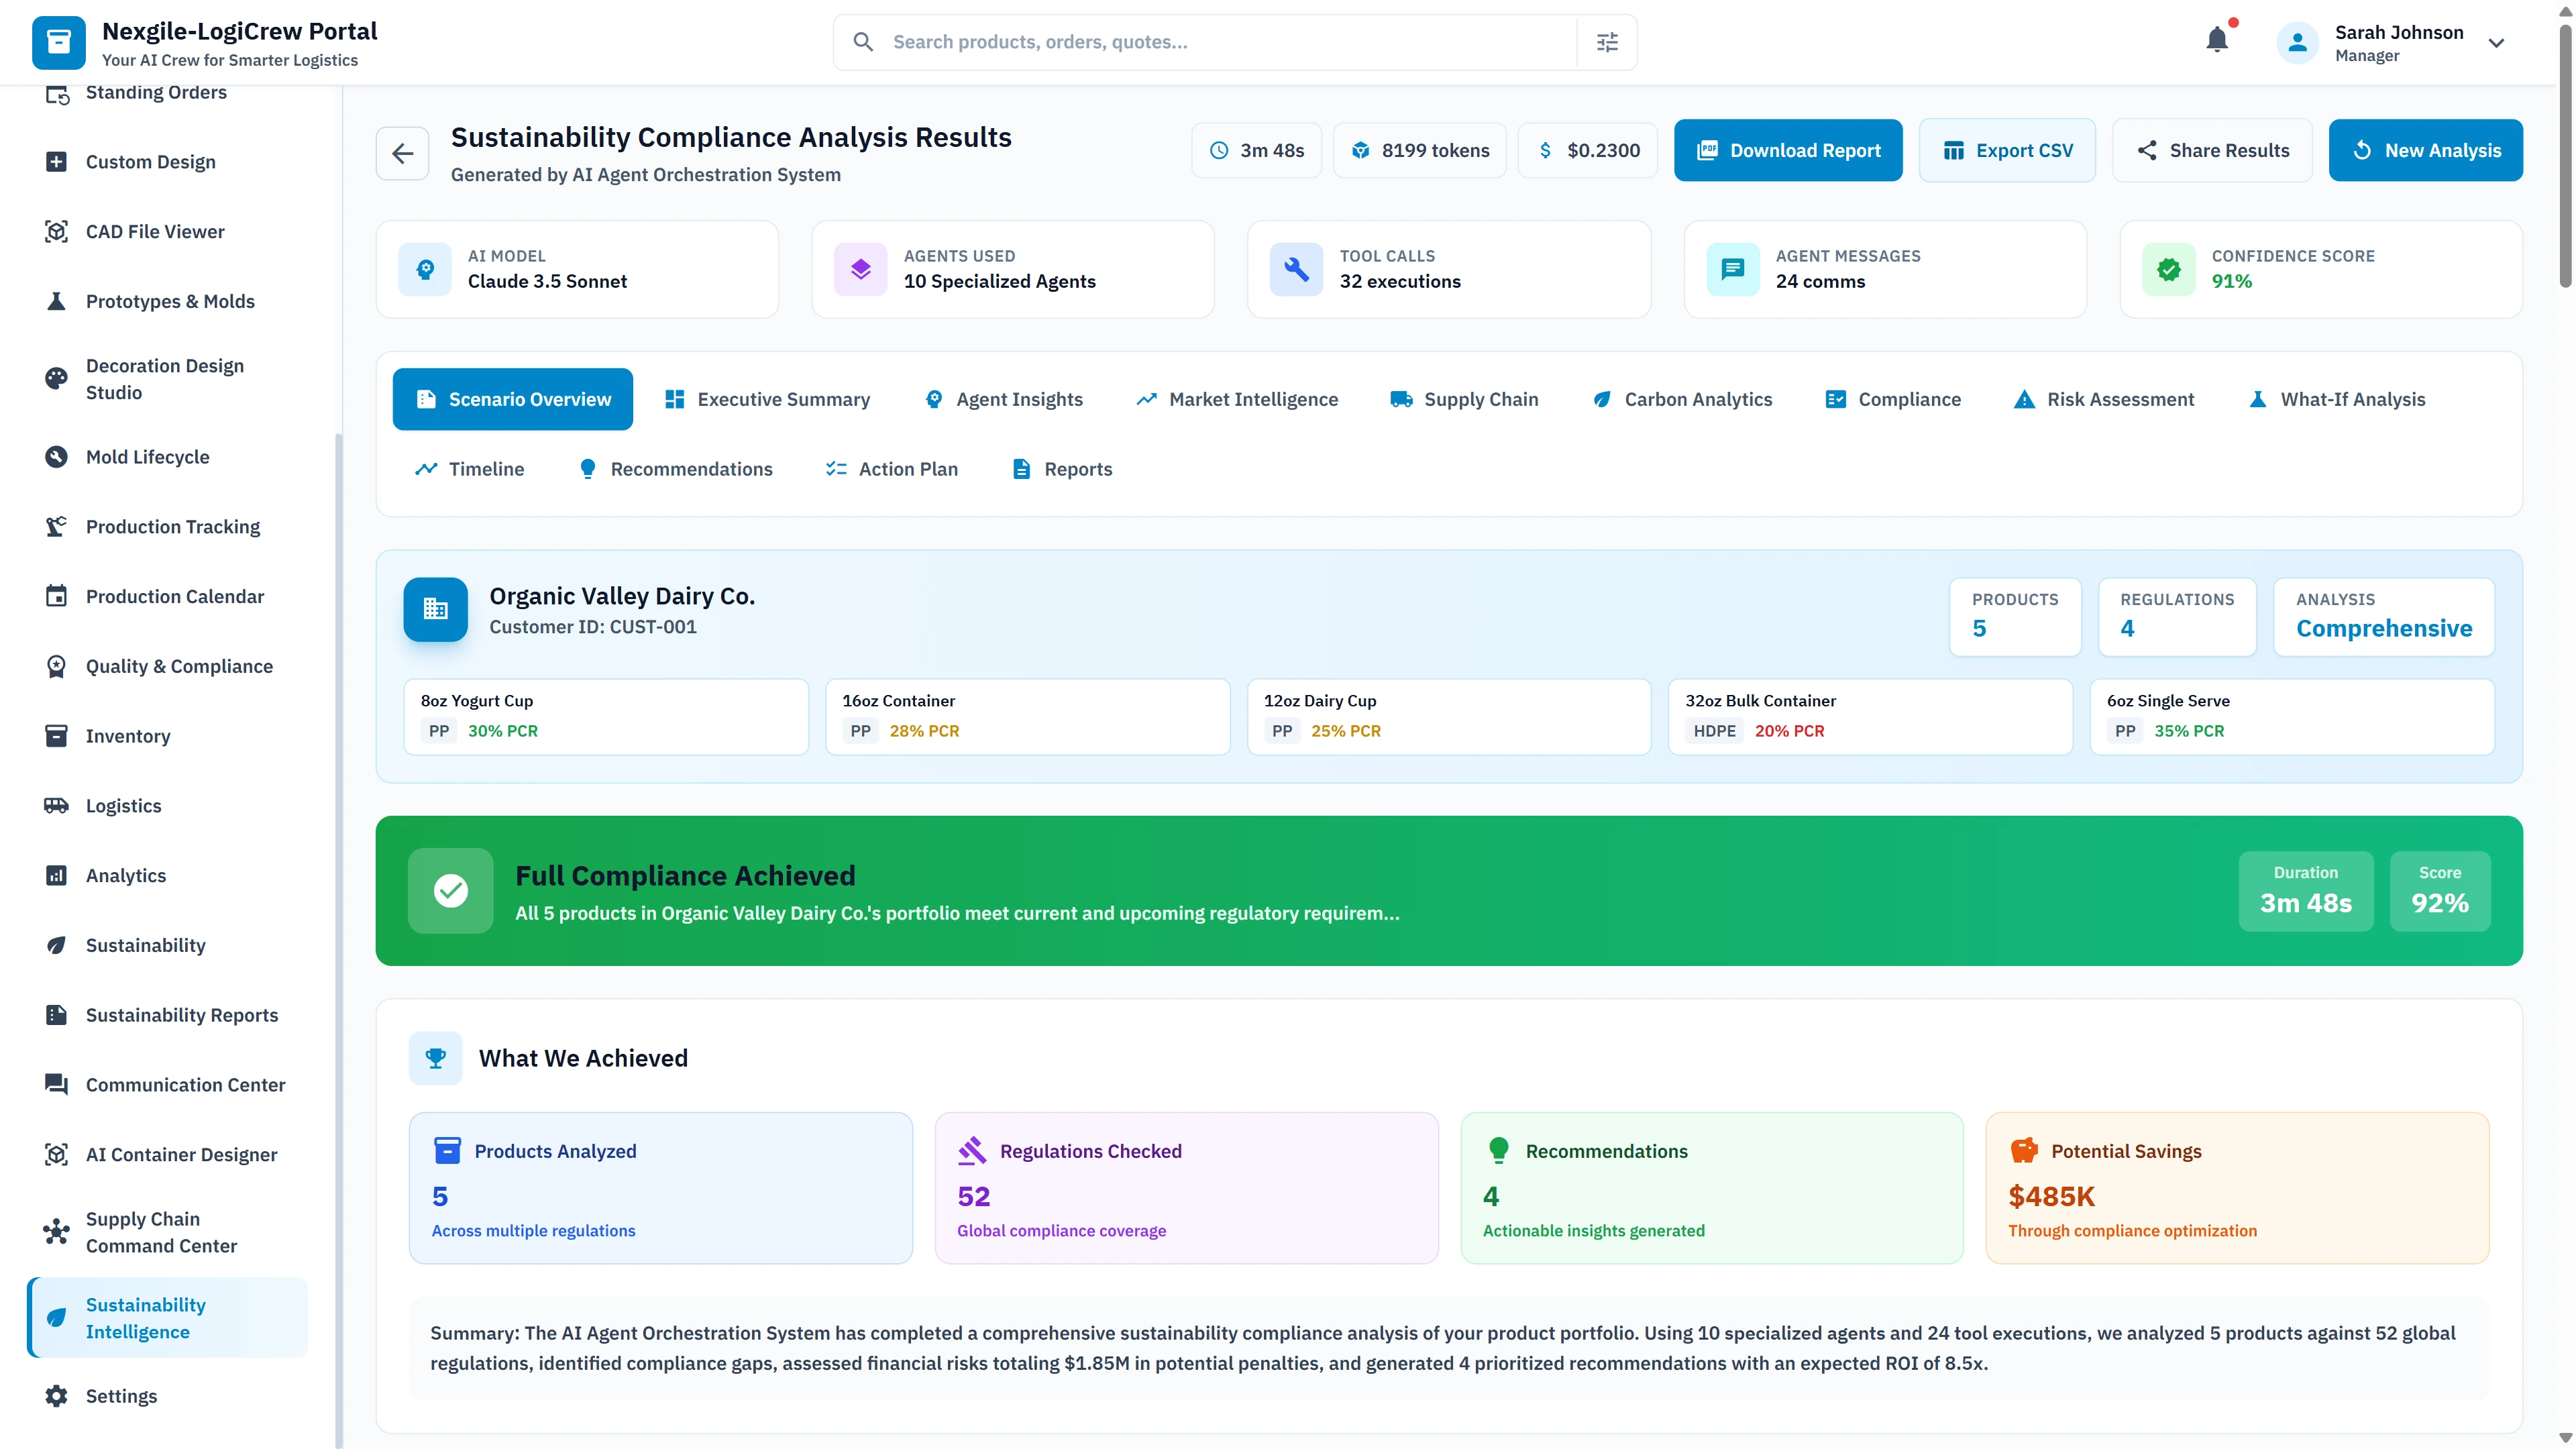The height and width of the screenshot is (1449, 2576).
Task: Click Export CSV
Action: pyautogui.click(x=2007, y=150)
